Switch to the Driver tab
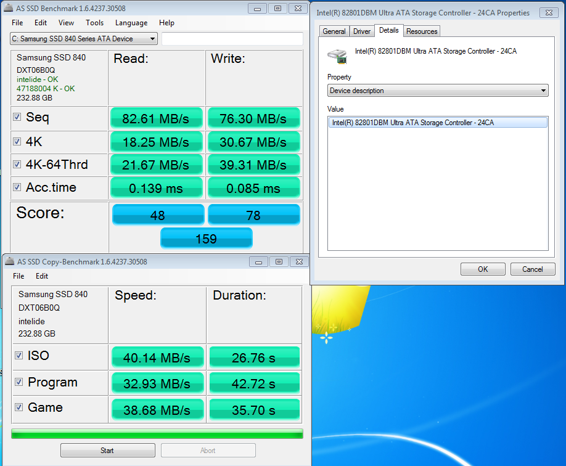 coord(362,31)
